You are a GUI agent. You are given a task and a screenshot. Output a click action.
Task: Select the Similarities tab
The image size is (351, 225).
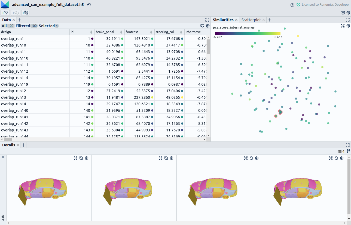(223, 20)
